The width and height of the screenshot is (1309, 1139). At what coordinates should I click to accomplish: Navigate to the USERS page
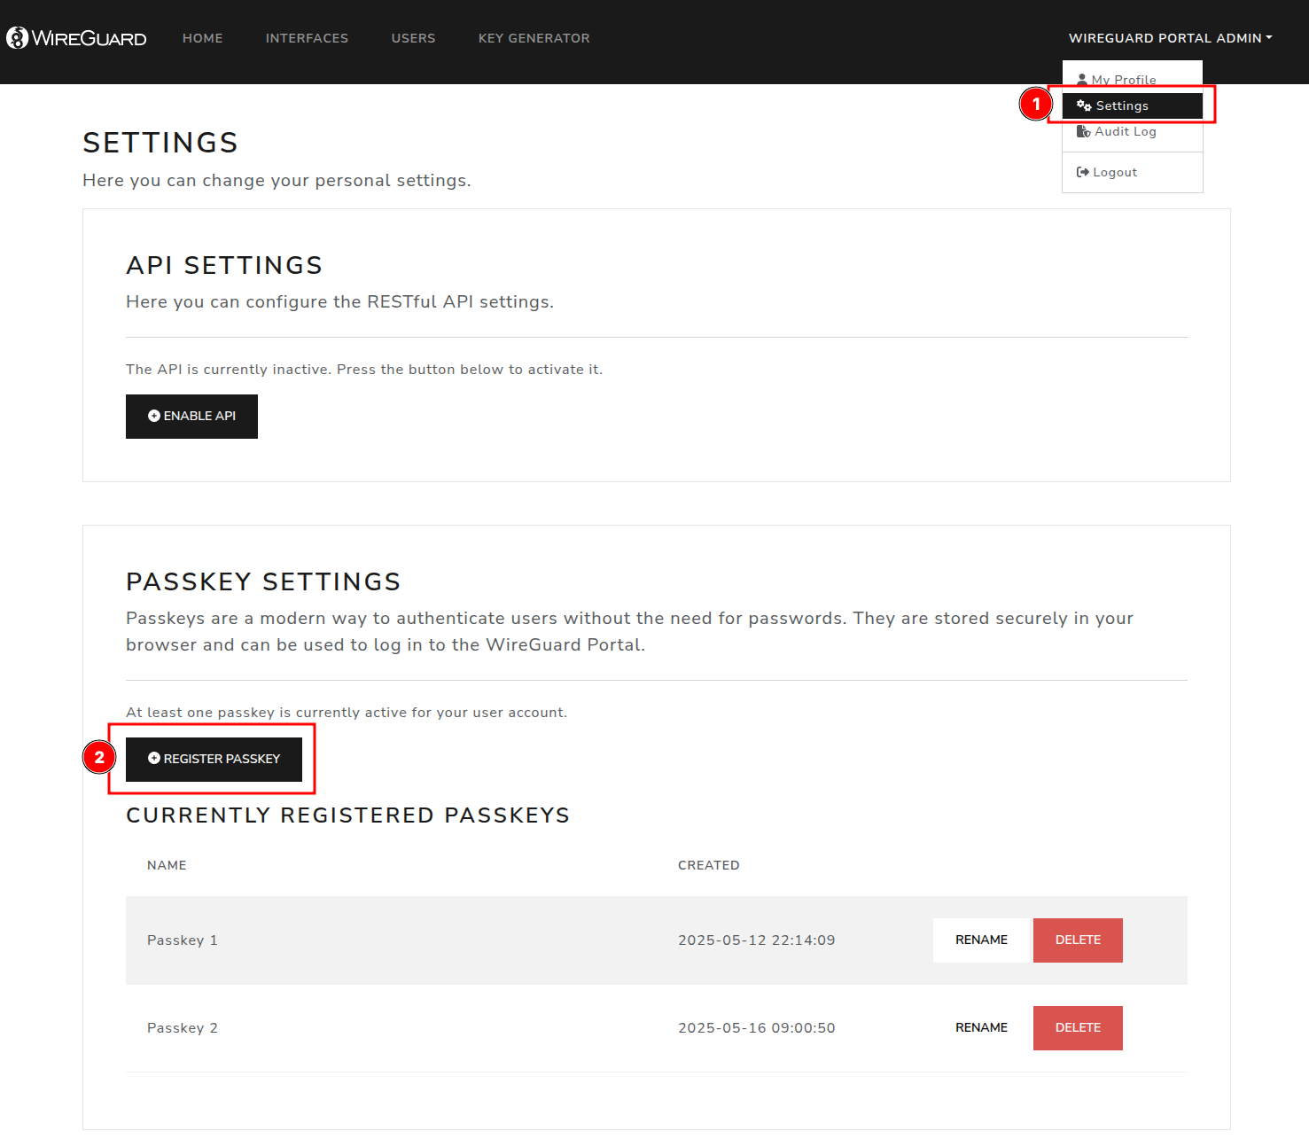(413, 38)
